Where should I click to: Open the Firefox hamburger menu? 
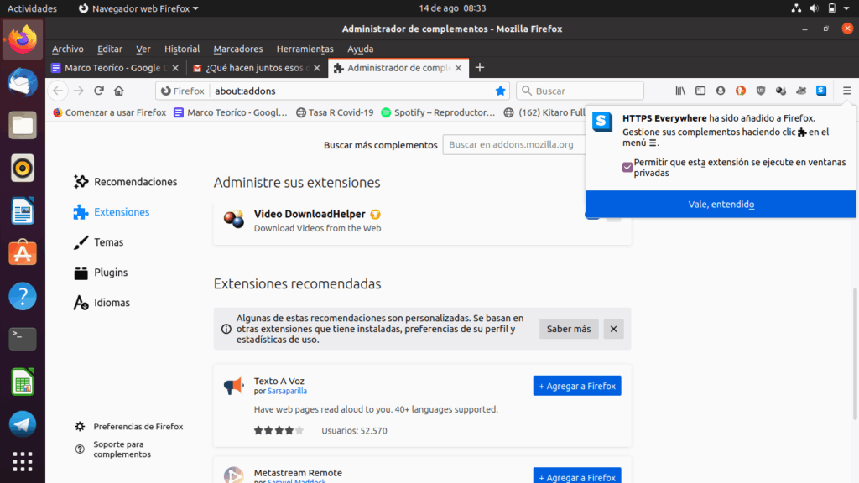(x=846, y=91)
